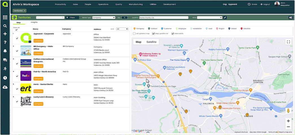295x135 pixels.
Task: Open the Productivity menu
Action: (60, 4)
